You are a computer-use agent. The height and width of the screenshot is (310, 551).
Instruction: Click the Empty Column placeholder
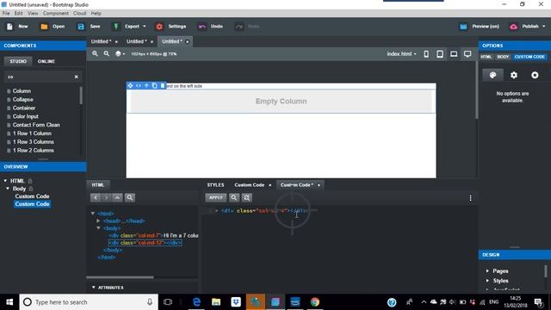click(x=282, y=102)
